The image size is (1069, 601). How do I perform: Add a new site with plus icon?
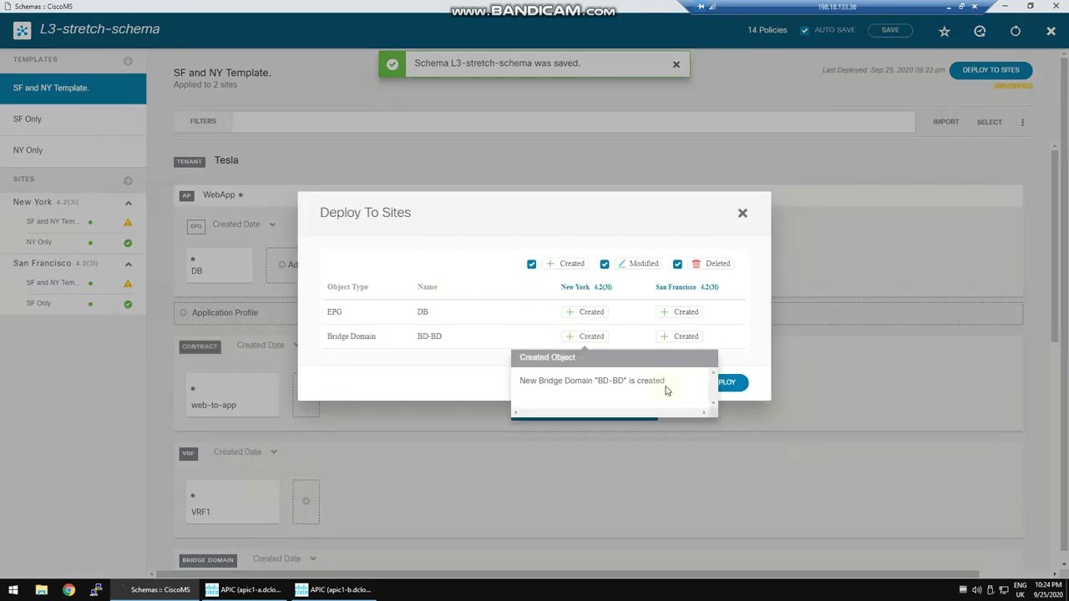point(128,180)
